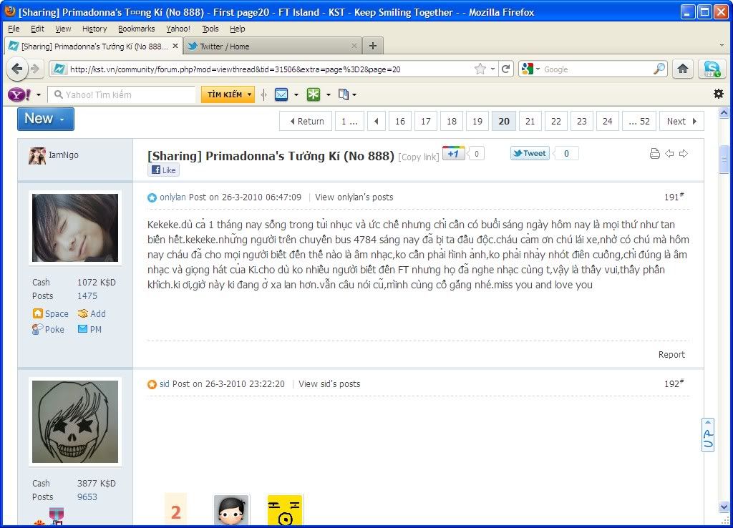Click the URL address bar
The height and width of the screenshot is (528, 733).
[271, 69]
